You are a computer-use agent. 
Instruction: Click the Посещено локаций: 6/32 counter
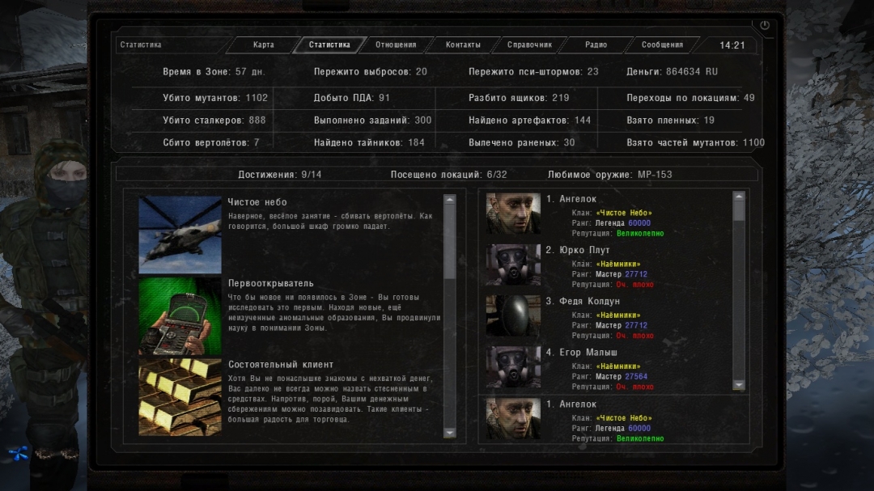pyautogui.click(x=448, y=175)
